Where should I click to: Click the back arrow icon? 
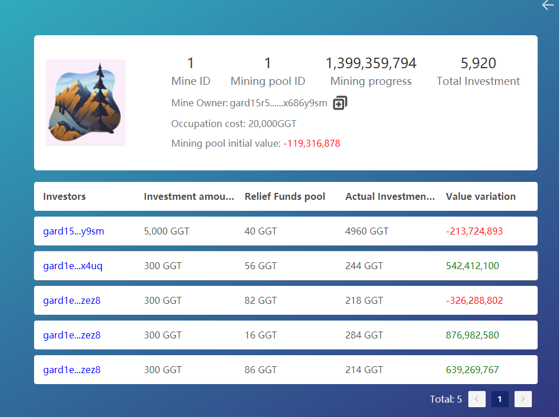click(x=548, y=5)
